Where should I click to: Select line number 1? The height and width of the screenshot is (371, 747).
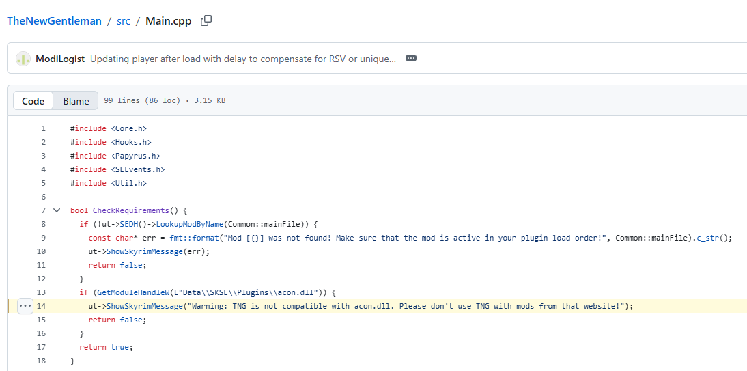tap(43, 128)
